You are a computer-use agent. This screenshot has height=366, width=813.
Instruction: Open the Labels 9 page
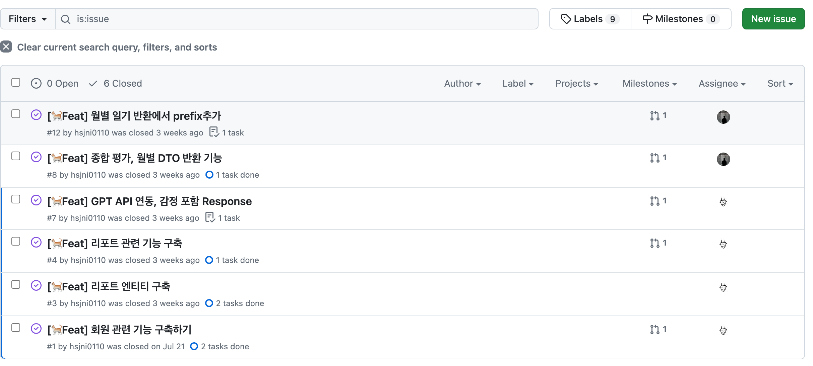[590, 19]
